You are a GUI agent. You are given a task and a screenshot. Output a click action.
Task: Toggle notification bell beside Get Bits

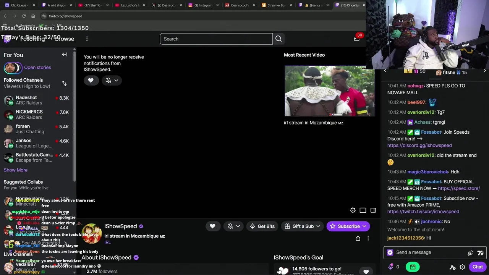[230, 226]
